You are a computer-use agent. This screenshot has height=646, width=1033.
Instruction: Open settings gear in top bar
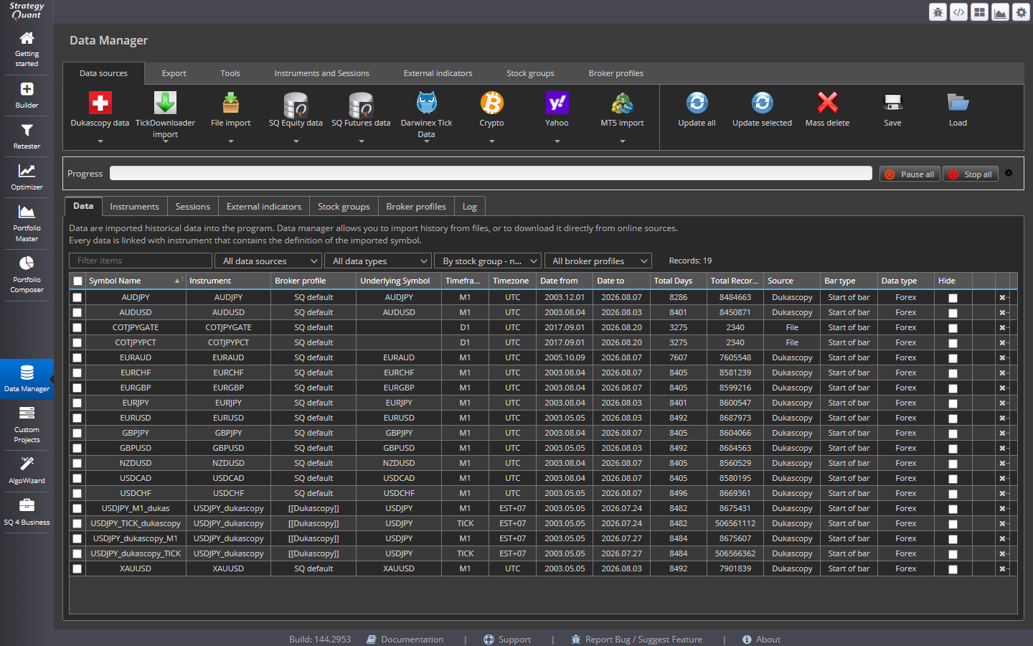pyautogui.click(x=1021, y=12)
